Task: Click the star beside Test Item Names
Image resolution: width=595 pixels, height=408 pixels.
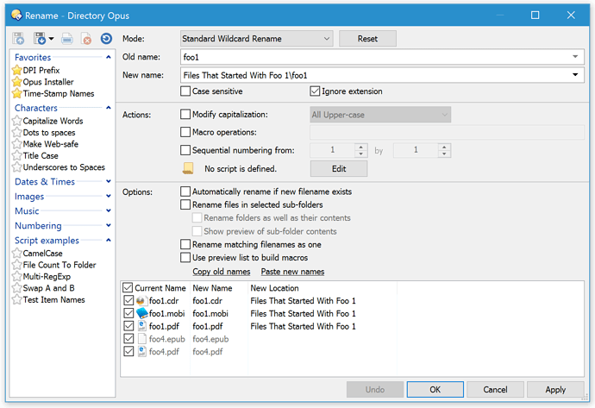Action: pos(16,300)
